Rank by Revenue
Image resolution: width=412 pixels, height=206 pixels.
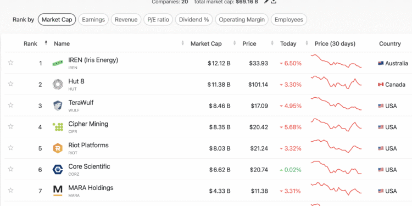(x=126, y=20)
